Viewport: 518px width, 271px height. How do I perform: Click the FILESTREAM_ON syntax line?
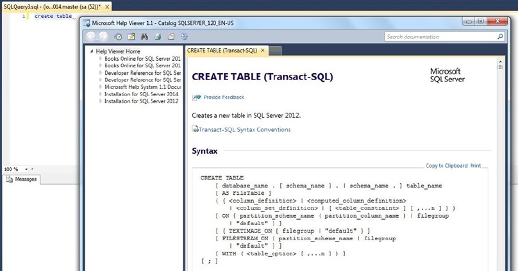coord(306,238)
